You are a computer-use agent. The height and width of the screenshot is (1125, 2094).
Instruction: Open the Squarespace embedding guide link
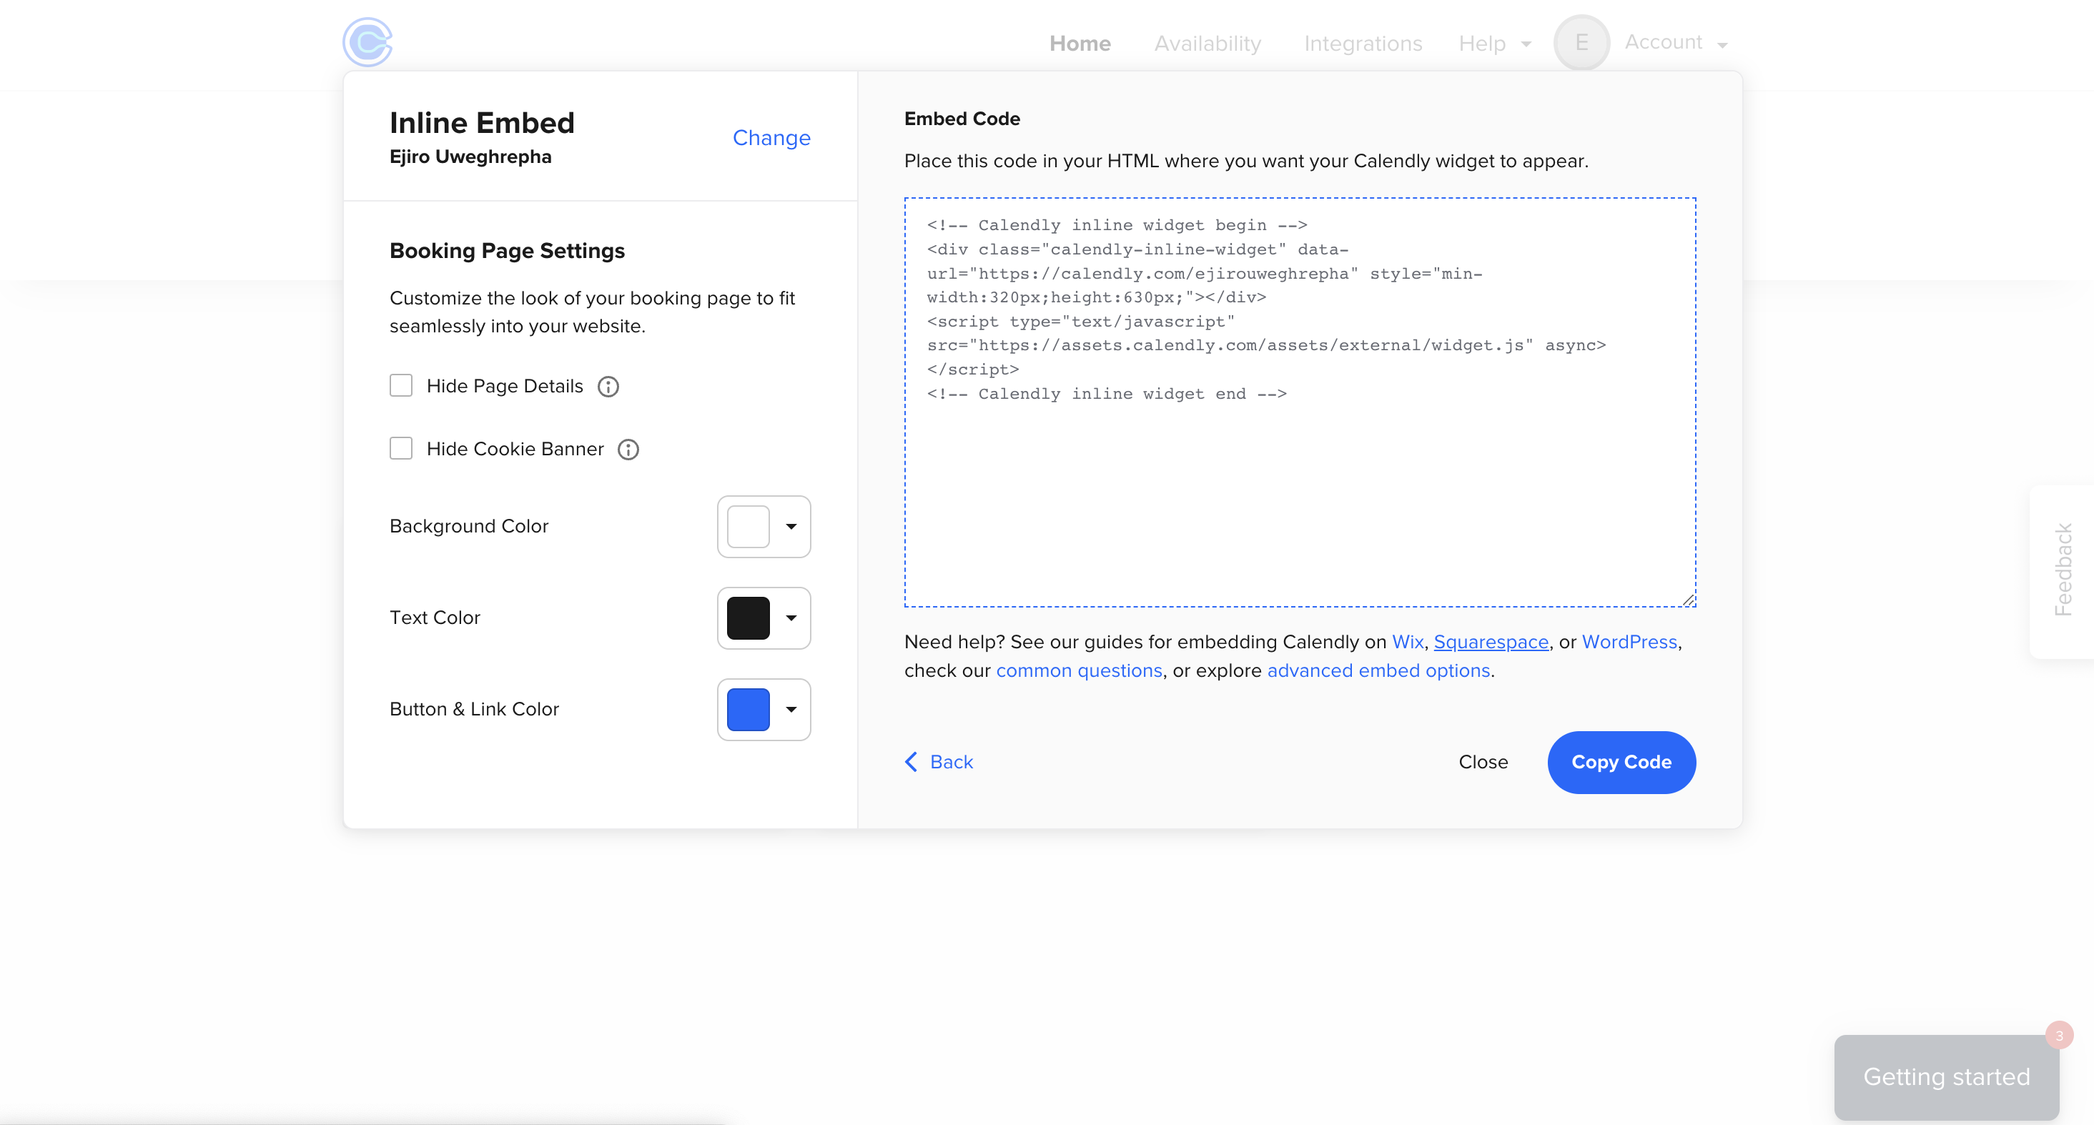point(1491,642)
